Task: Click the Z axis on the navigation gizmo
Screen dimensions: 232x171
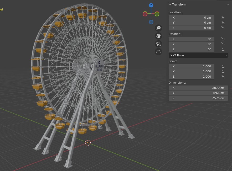Action: tap(151, 5)
